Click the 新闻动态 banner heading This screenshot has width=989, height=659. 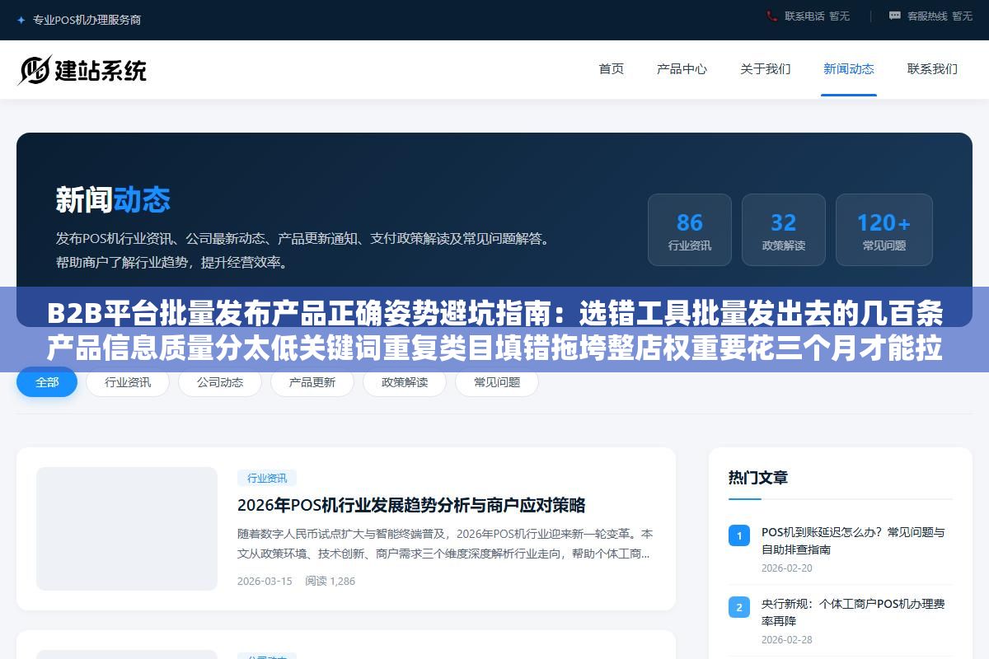coord(113,199)
